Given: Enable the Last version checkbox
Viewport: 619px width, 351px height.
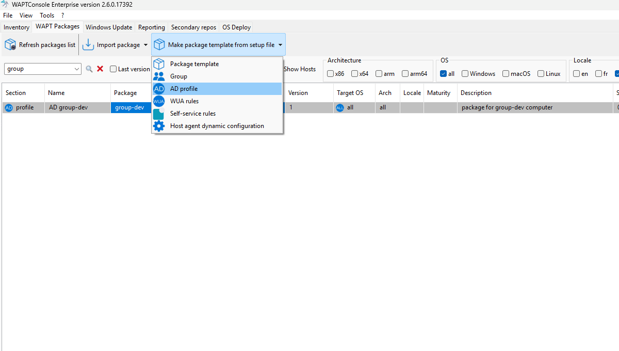Looking at the screenshot, I should (113, 69).
